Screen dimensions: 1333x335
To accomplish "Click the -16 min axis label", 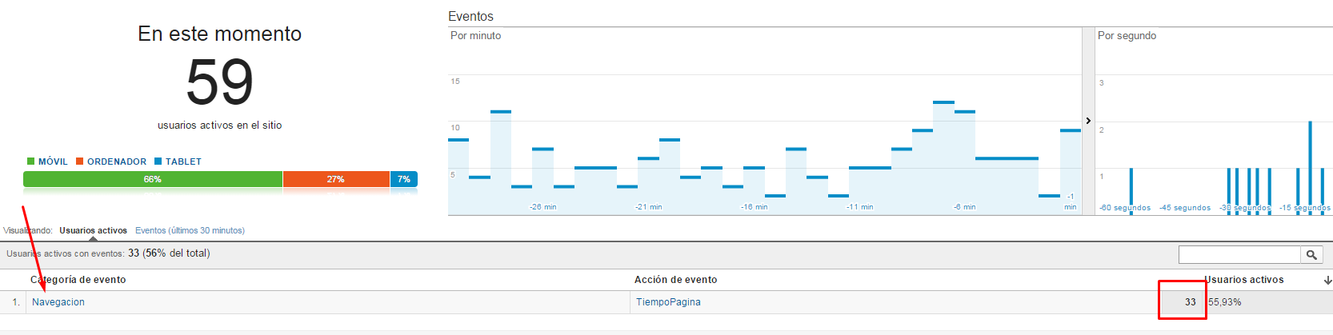I will pyautogui.click(x=755, y=207).
